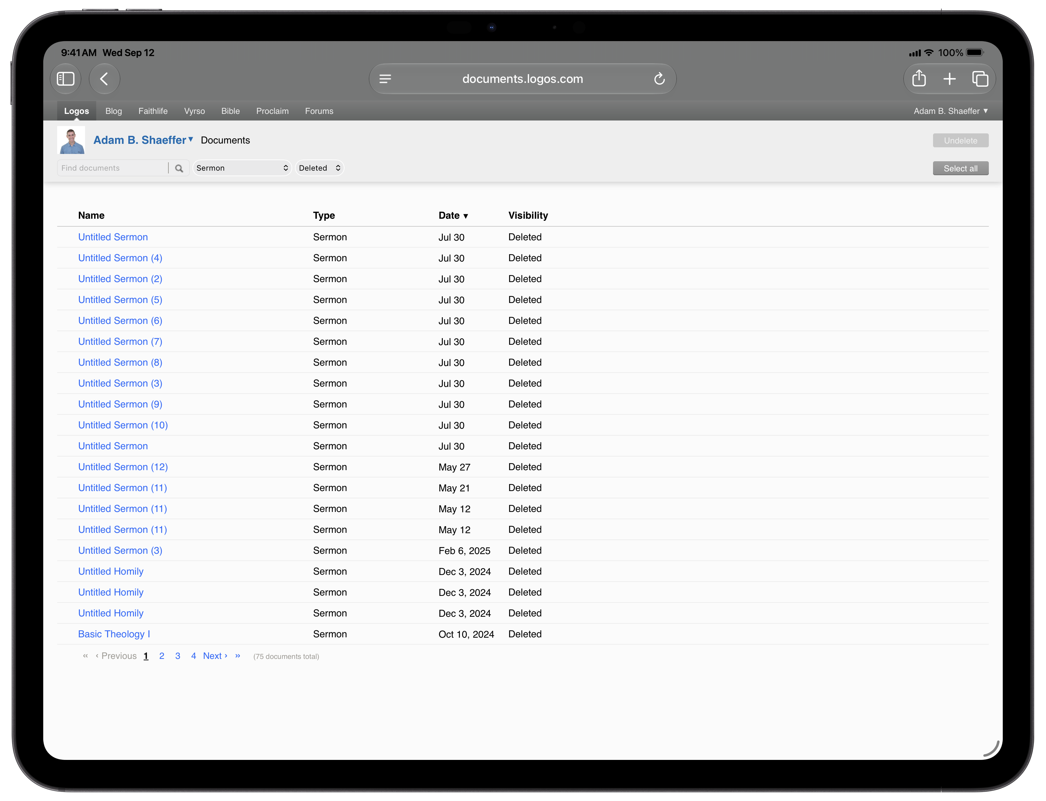Viewport: 1046px width, 801px height.
Task: Go to the Next page link
Action: tap(215, 656)
